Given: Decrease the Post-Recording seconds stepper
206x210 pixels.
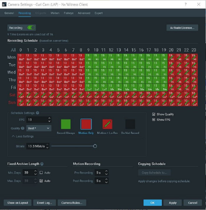Looking at the screenshot, I should pos(106,182).
